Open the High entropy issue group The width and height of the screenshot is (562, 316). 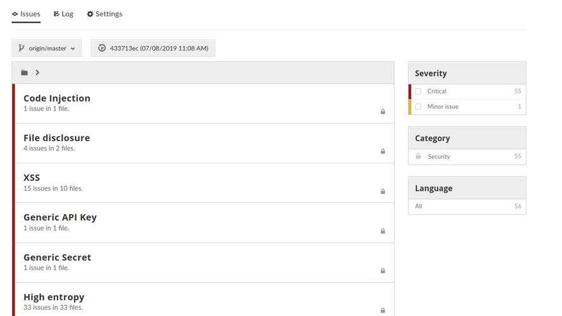[x=54, y=297]
